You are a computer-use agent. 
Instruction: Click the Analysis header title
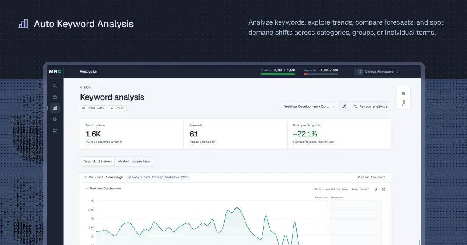click(x=88, y=72)
